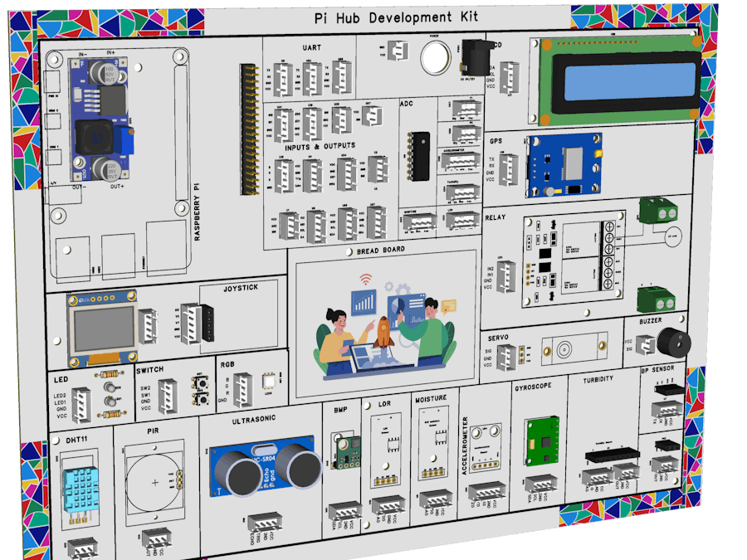
Task: Click the BP SENSOR label
Action: 658,369
